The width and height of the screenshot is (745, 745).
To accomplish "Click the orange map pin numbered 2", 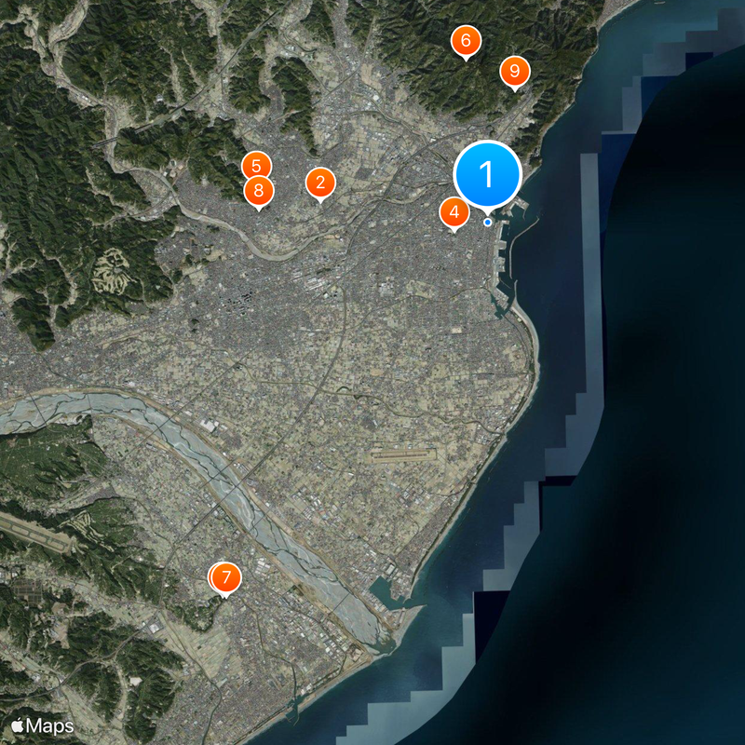I will click(320, 183).
